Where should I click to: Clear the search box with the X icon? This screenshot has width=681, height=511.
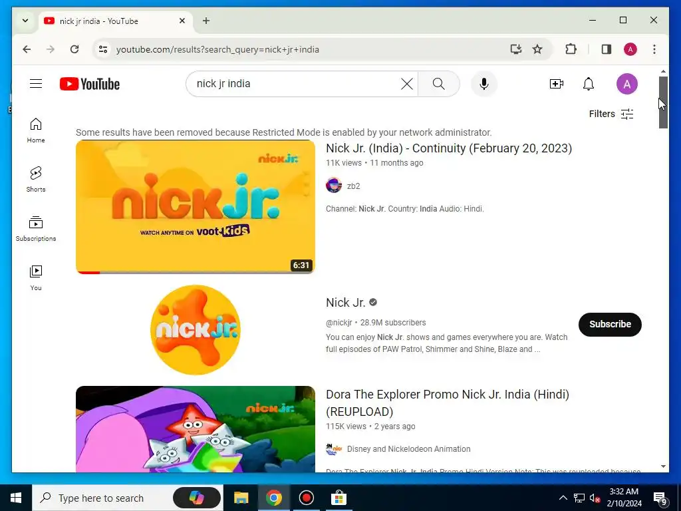coord(407,84)
